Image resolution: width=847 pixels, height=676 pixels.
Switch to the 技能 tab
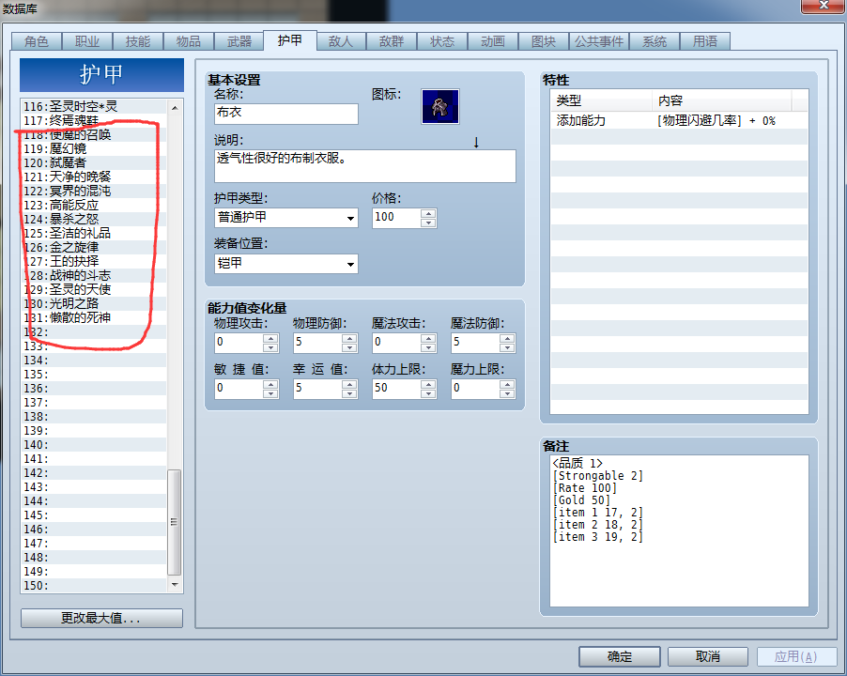(x=138, y=41)
